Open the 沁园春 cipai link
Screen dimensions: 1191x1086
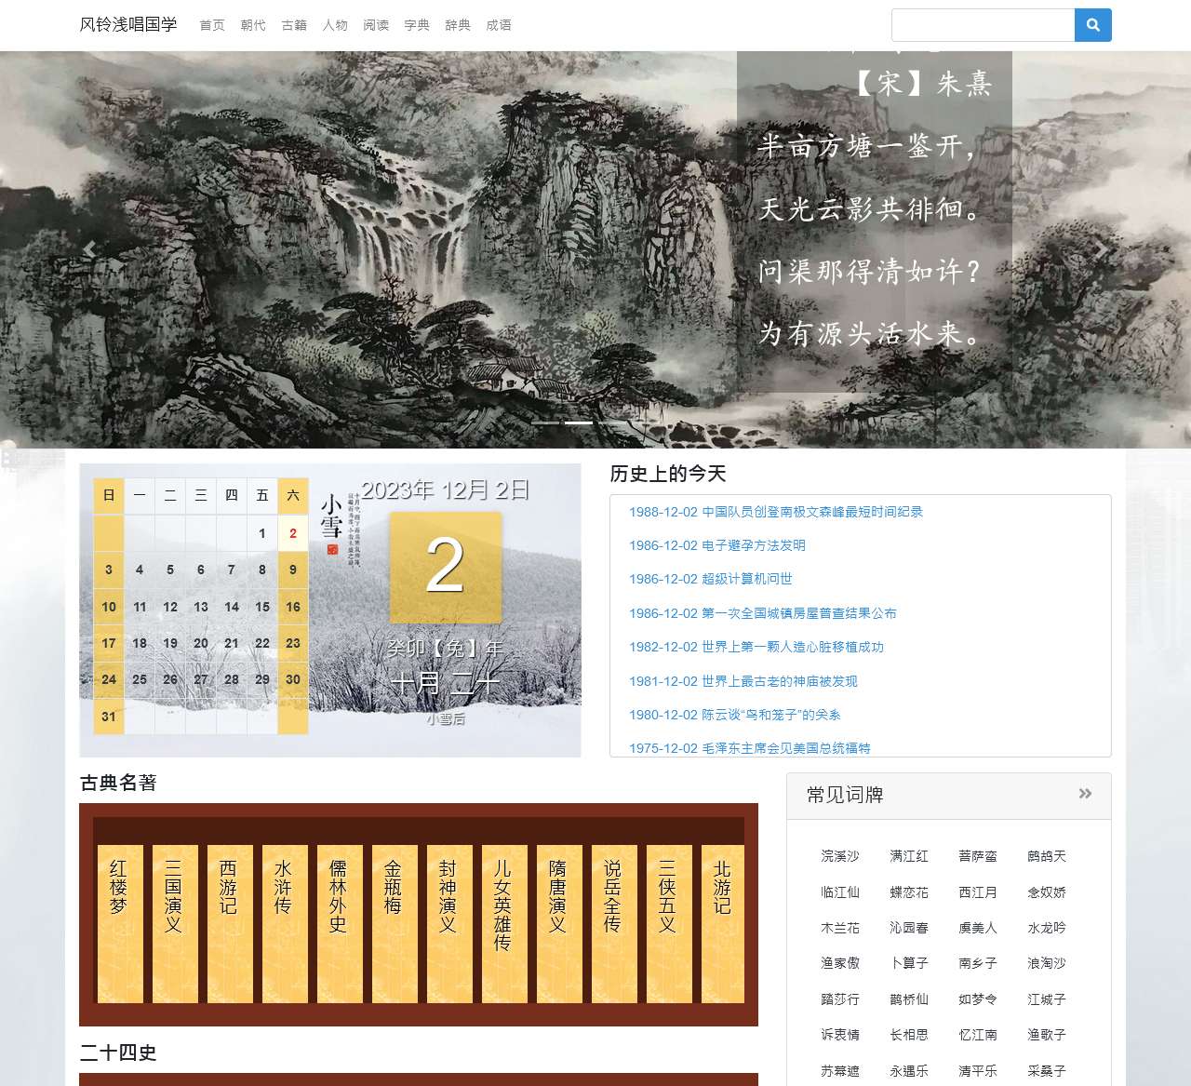point(909,928)
